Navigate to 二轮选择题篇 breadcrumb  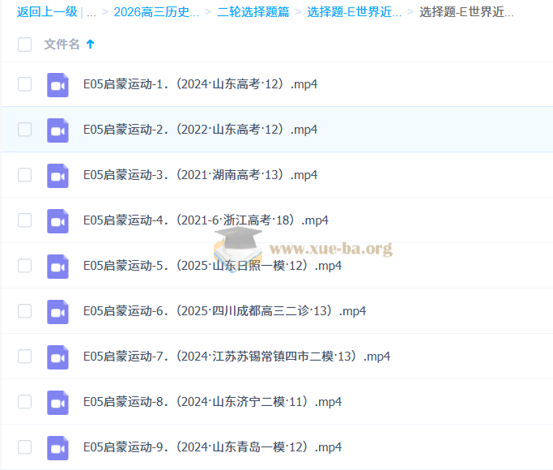[x=253, y=12]
